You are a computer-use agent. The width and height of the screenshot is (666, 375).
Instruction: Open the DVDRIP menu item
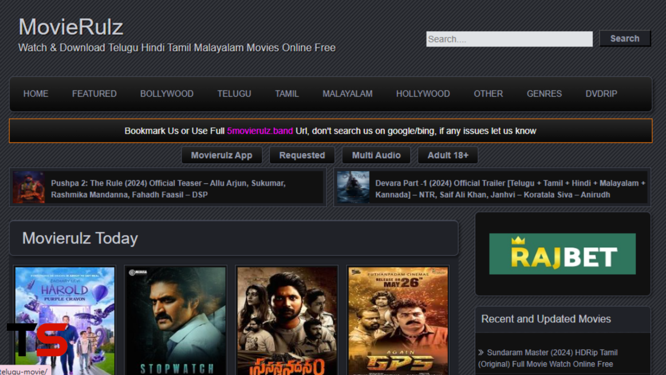point(601,94)
